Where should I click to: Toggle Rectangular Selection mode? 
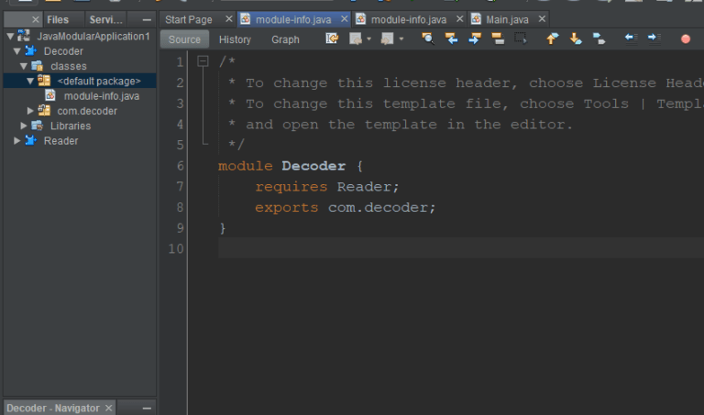pyautogui.click(x=521, y=38)
